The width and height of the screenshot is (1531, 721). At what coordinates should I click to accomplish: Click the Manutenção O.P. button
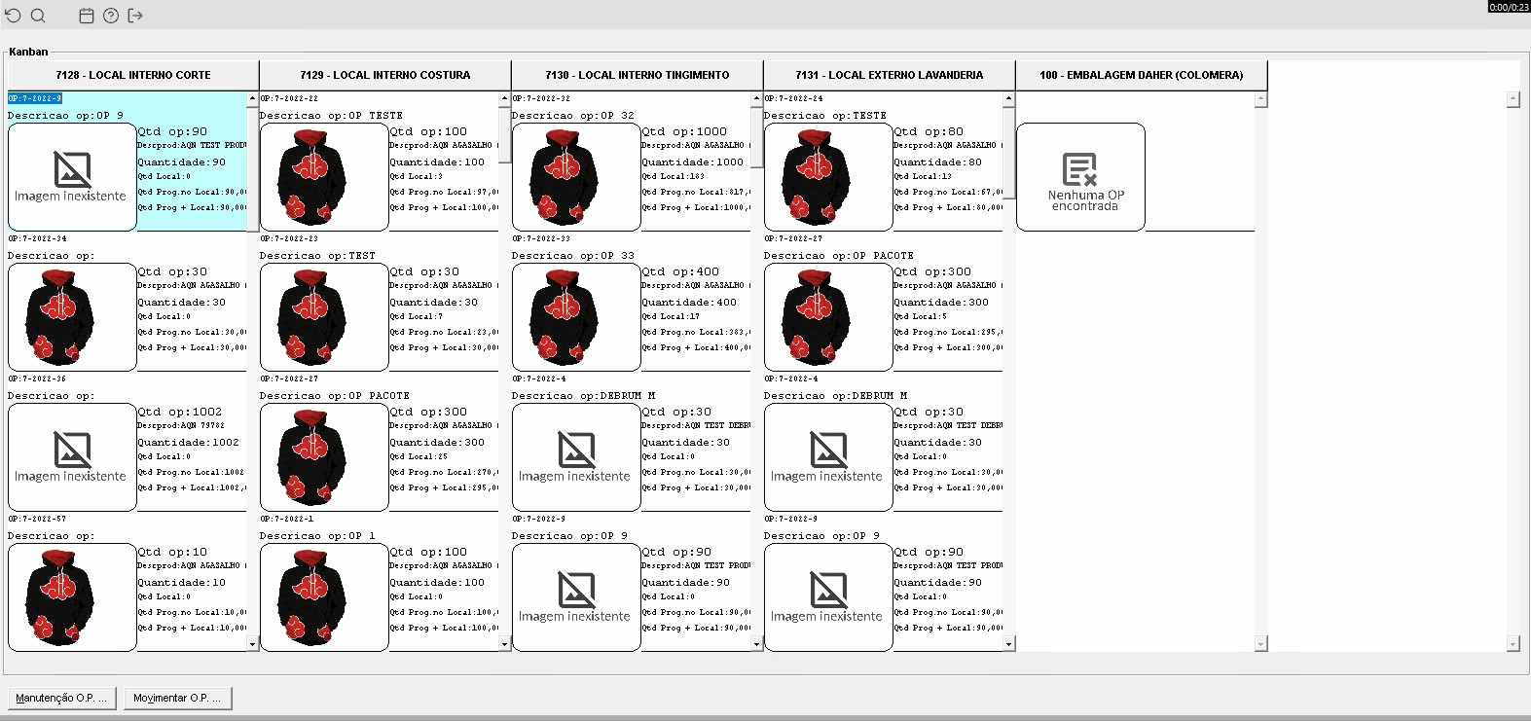coord(62,698)
